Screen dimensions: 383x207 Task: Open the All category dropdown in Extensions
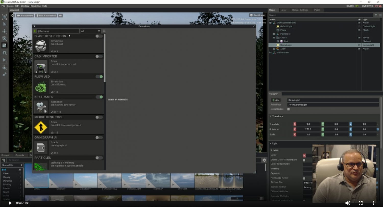click(x=90, y=31)
